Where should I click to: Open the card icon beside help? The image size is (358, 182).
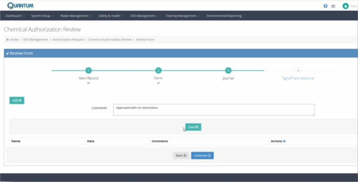[333, 6]
